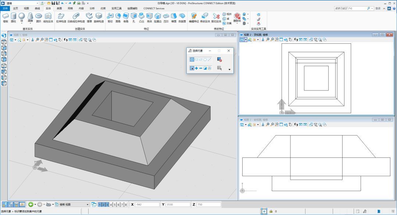Select the 圆柱 cylinder solid tool
Image resolution: width=397 pixels, height=215 pixels.
(x=14, y=18)
